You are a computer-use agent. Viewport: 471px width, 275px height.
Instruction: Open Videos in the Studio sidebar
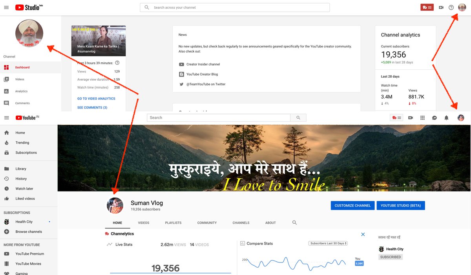point(30,80)
